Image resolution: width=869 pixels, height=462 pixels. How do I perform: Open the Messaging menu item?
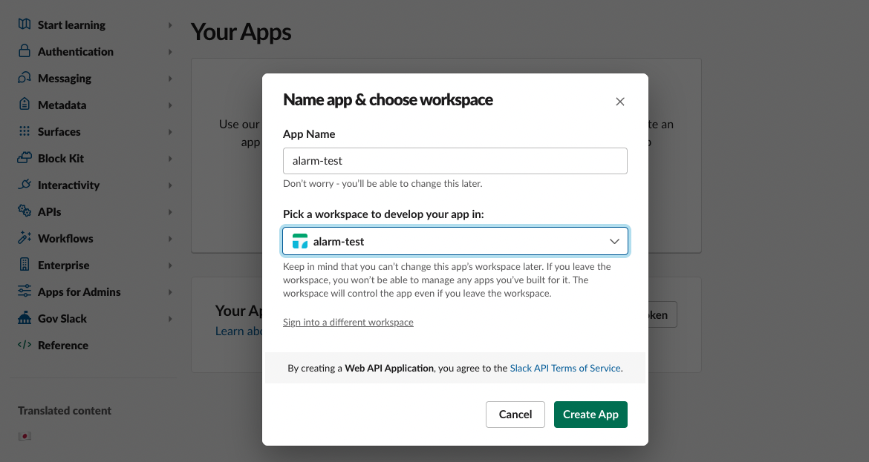65,79
